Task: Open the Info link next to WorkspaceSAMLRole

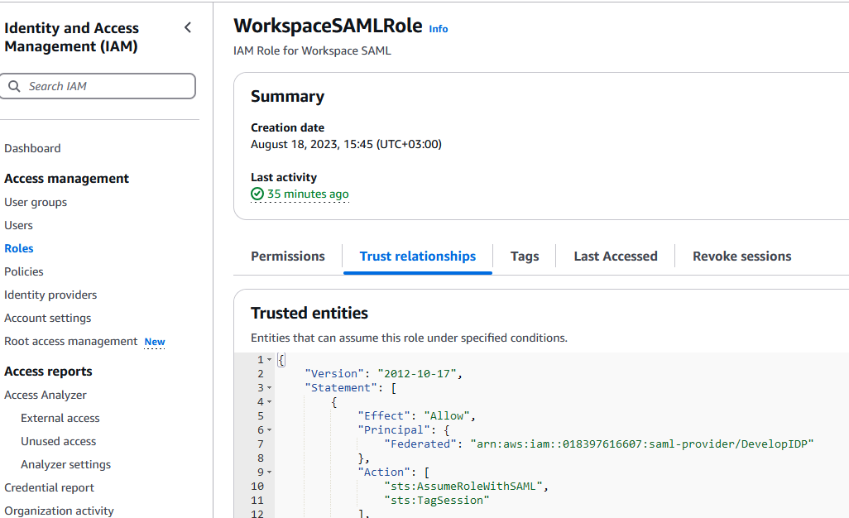Action: 438,29
